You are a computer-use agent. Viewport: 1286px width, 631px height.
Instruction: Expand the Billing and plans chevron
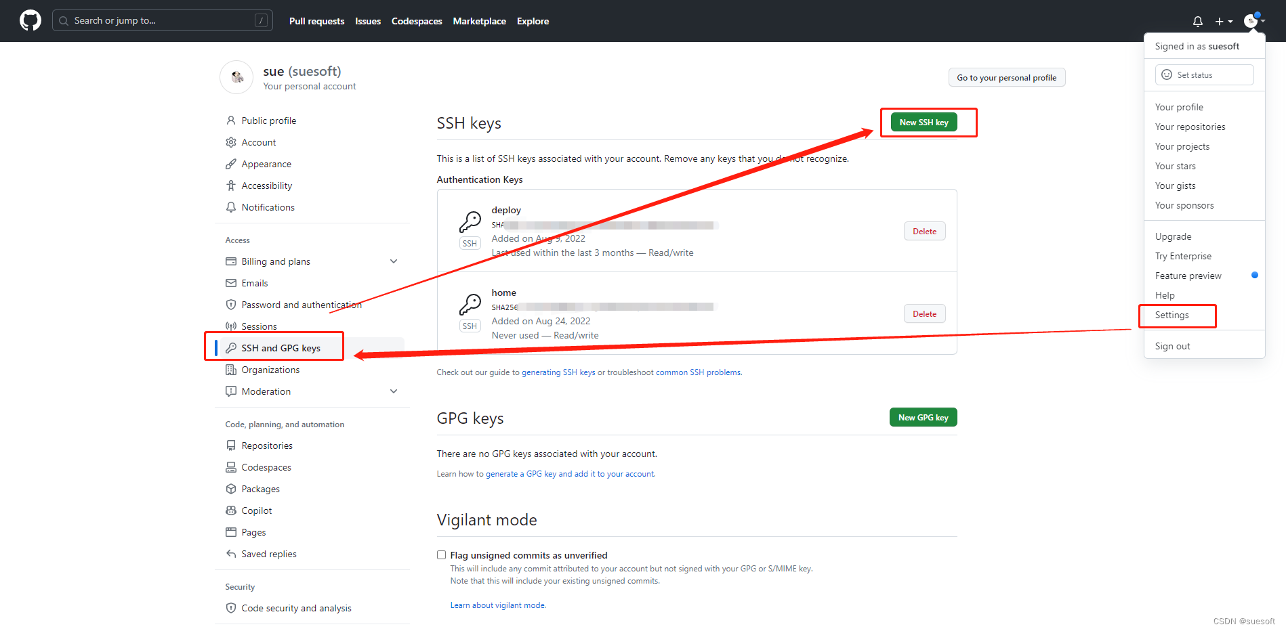coord(394,261)
